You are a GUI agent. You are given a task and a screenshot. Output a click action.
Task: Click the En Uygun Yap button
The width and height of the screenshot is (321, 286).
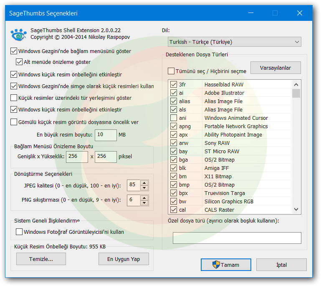pos(124,259)
